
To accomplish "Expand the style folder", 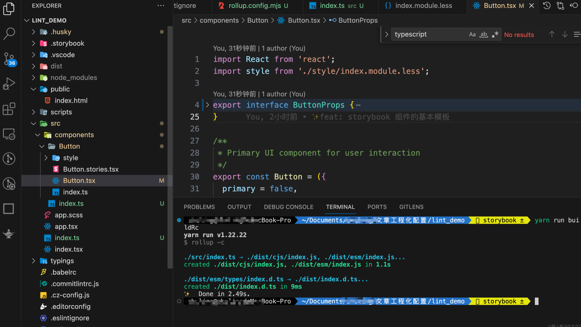I will [46, 158].
